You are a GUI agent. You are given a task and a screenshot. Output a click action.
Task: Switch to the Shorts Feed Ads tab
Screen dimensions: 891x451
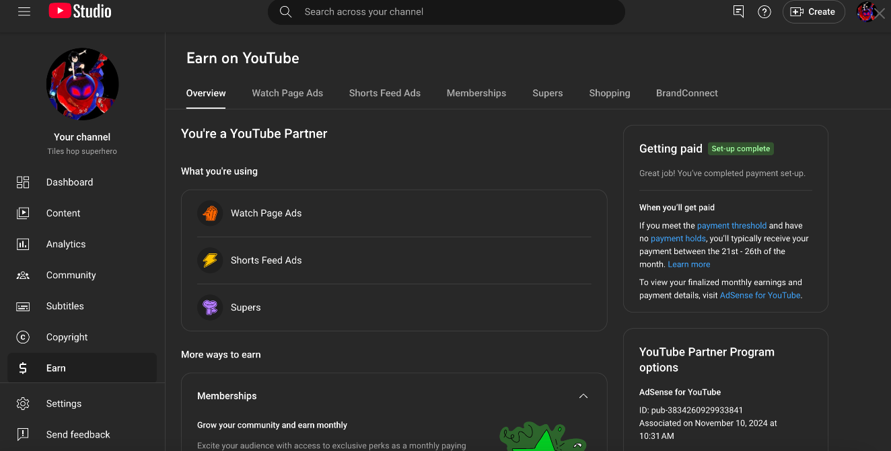(x=385, y=93)
